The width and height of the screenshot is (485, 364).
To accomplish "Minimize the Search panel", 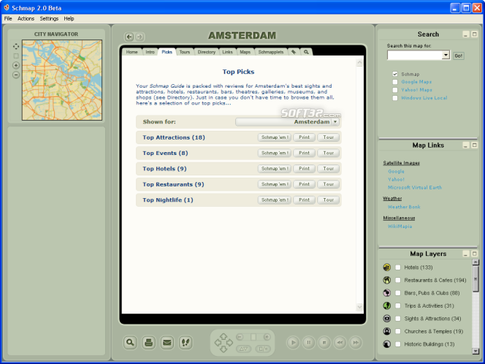I will point(466,34).
